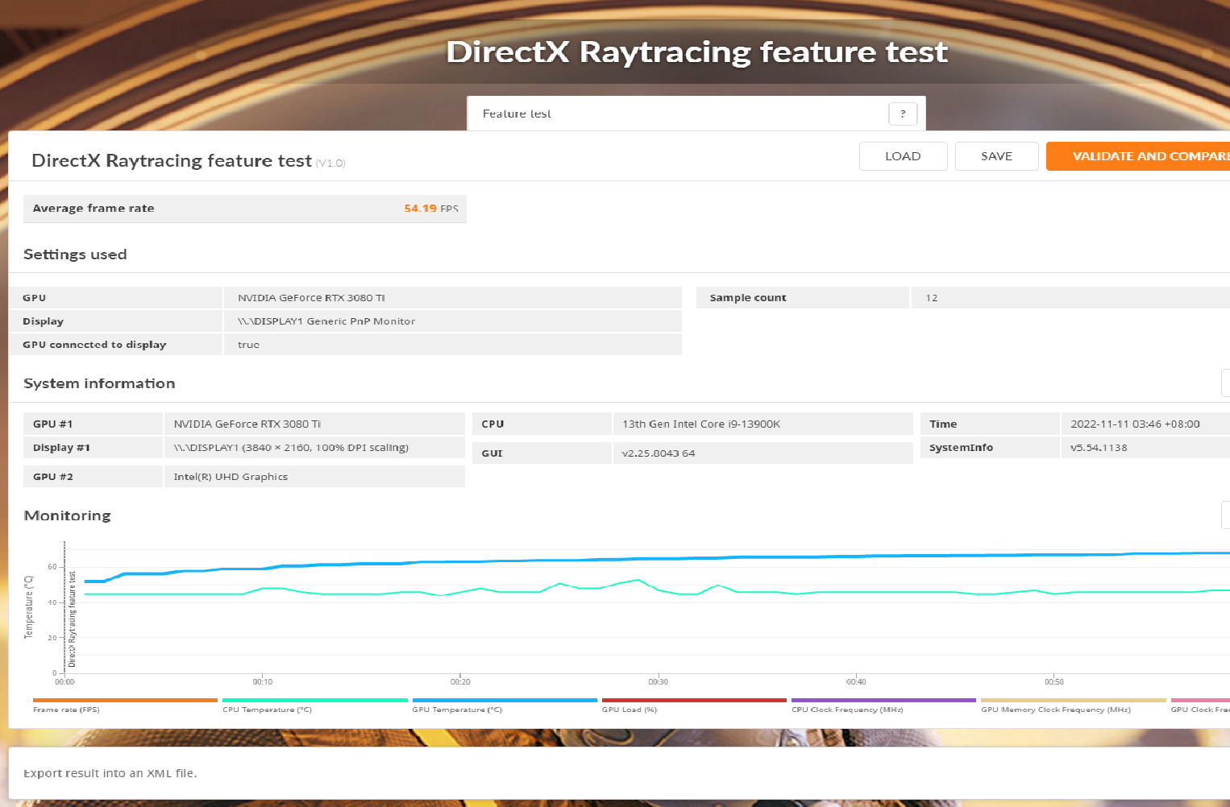Click the question mark help button
This screenshot has height=807, width=1230.
(x=903, y=114)
